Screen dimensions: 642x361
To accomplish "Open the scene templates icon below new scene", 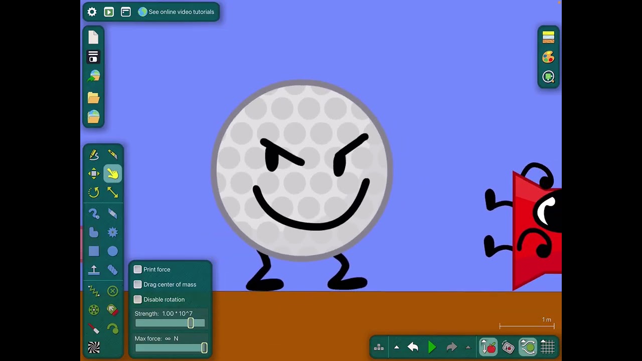I will (x=93, y=57).
